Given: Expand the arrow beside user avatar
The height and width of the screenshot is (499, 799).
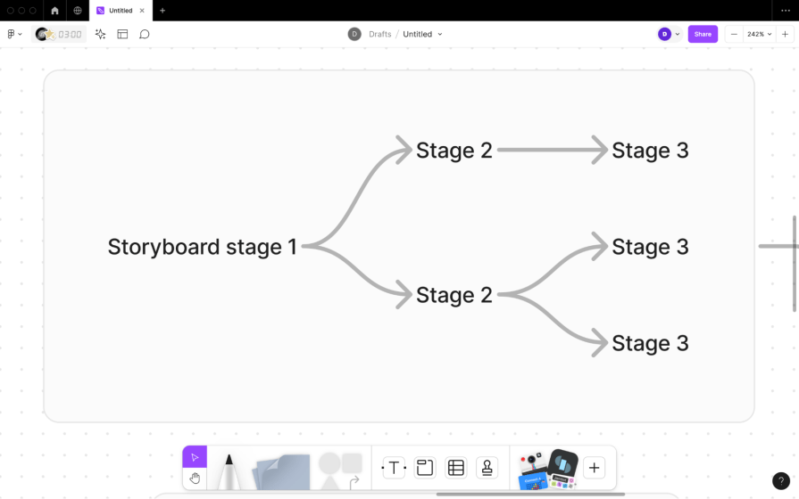Looking at the screenshot, I should pos(678,34).
